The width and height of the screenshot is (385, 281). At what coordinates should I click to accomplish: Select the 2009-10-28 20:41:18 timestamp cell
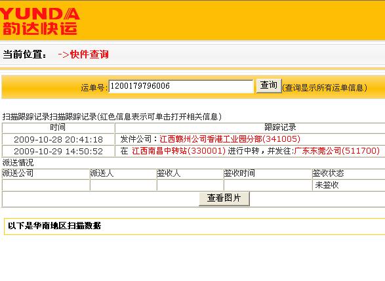click(x=58, y=139)
